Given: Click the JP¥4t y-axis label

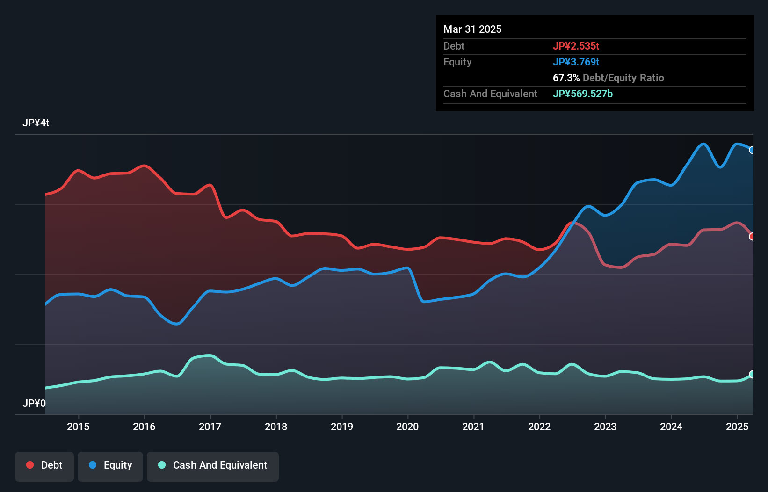Looking at the screenshot, I should pos(36,123).
